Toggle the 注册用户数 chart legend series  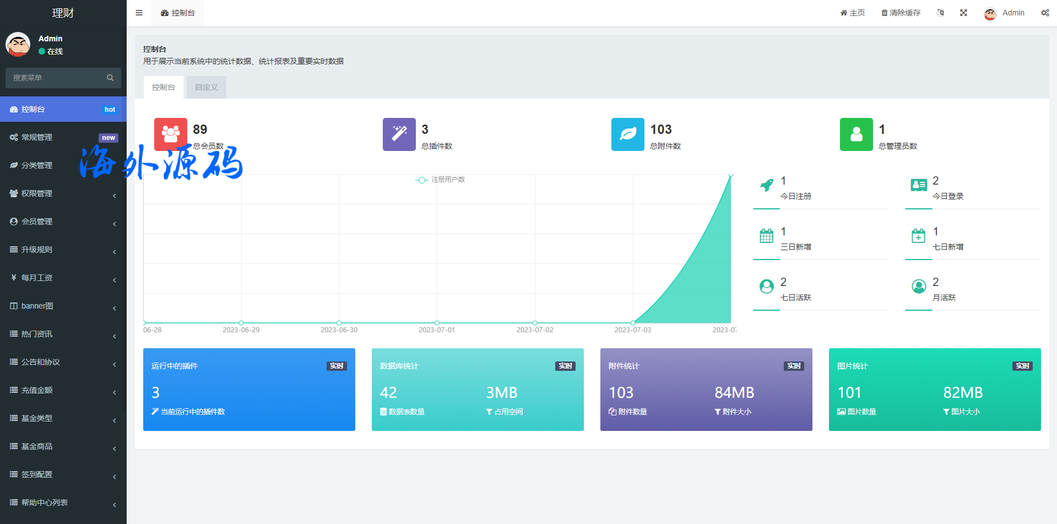point(440,180)
